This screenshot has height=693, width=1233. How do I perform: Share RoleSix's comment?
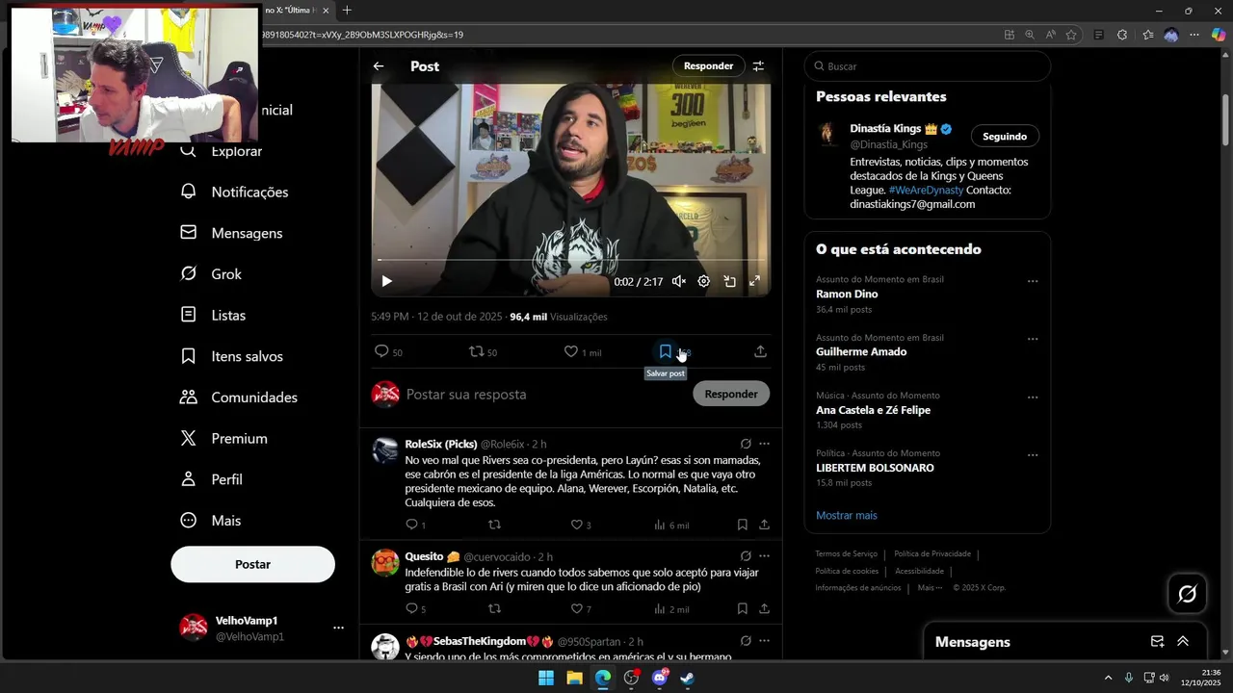[x=764, y=525]
